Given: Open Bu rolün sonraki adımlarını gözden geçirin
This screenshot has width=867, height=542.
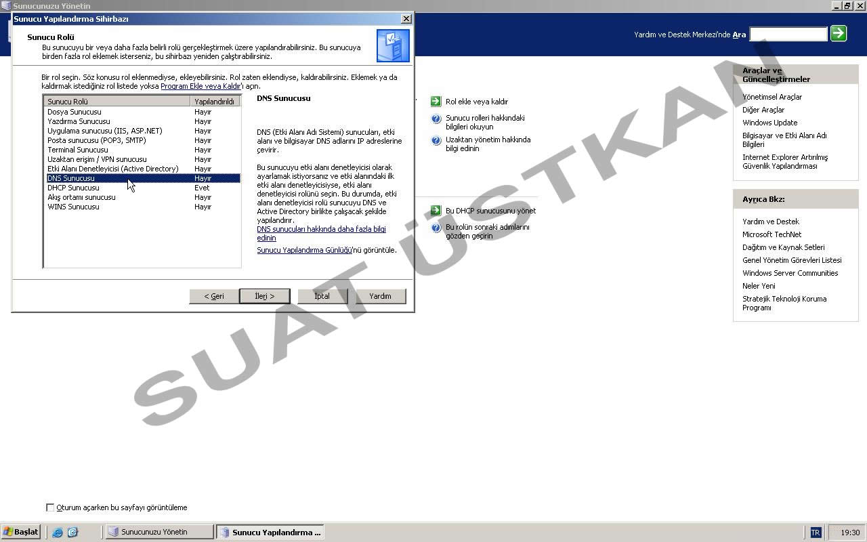Looking at the screenshot, I should [488, 231].
